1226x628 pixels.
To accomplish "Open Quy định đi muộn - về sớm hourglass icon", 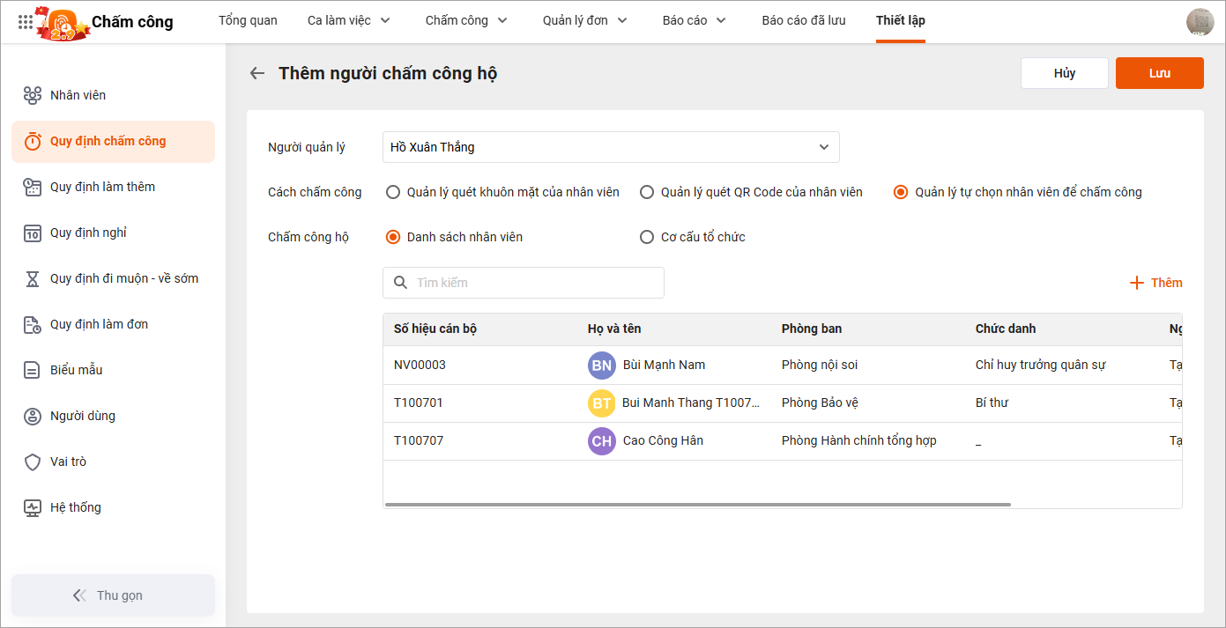I will coord(33,278).
